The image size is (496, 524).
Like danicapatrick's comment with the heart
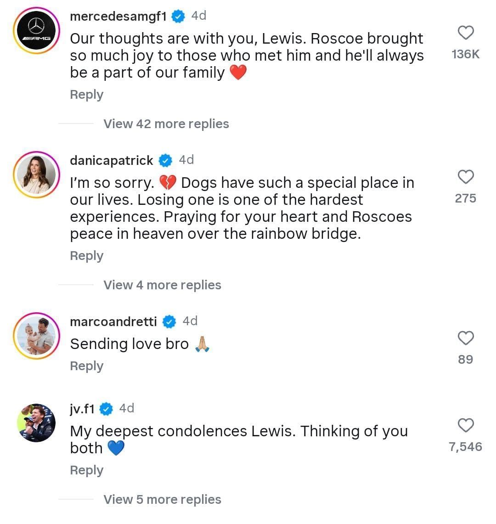466,177
